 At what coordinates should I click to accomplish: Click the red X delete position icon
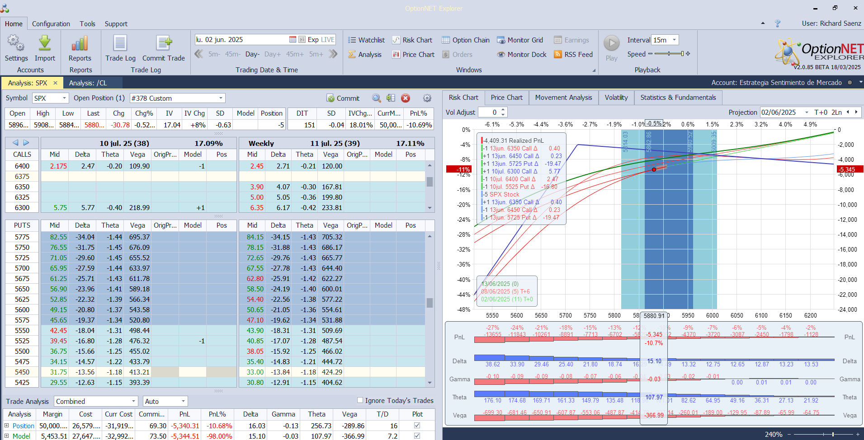point(406,98)
